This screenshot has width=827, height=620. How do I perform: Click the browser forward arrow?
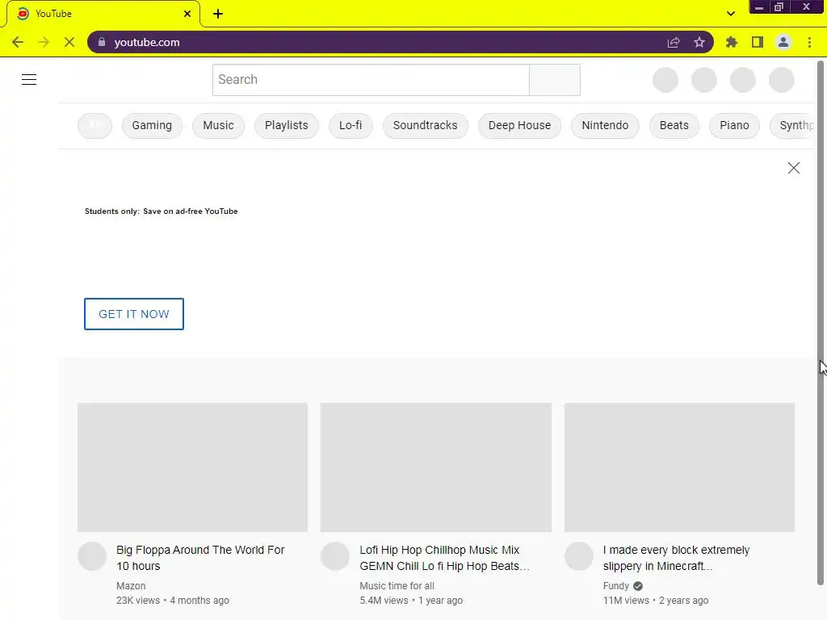point(44,42)
